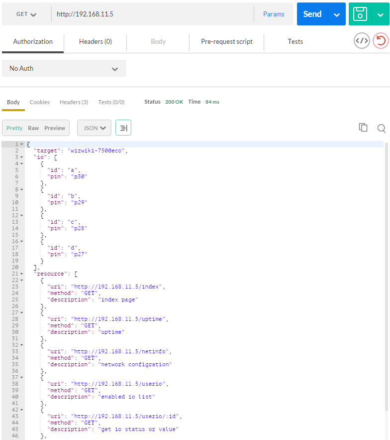Click the "wizwiki-7500eco" target value
The height and width of the screenshot is (440, 390).
click(96, 150)
